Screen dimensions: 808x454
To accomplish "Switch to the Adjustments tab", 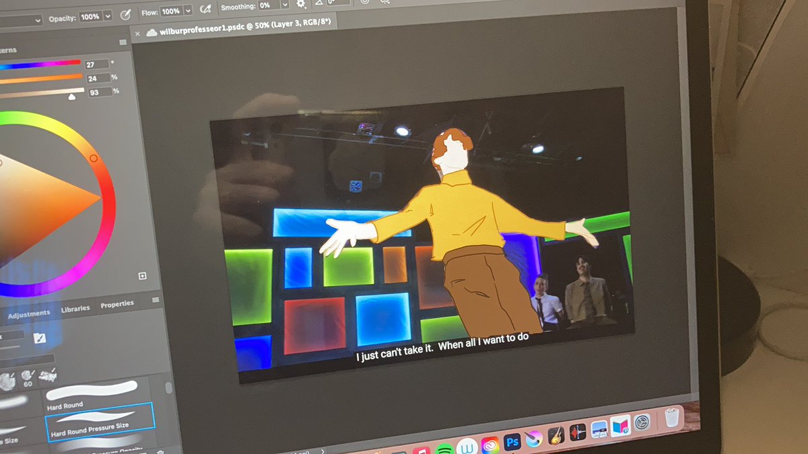I will click(x=29, y=313).
